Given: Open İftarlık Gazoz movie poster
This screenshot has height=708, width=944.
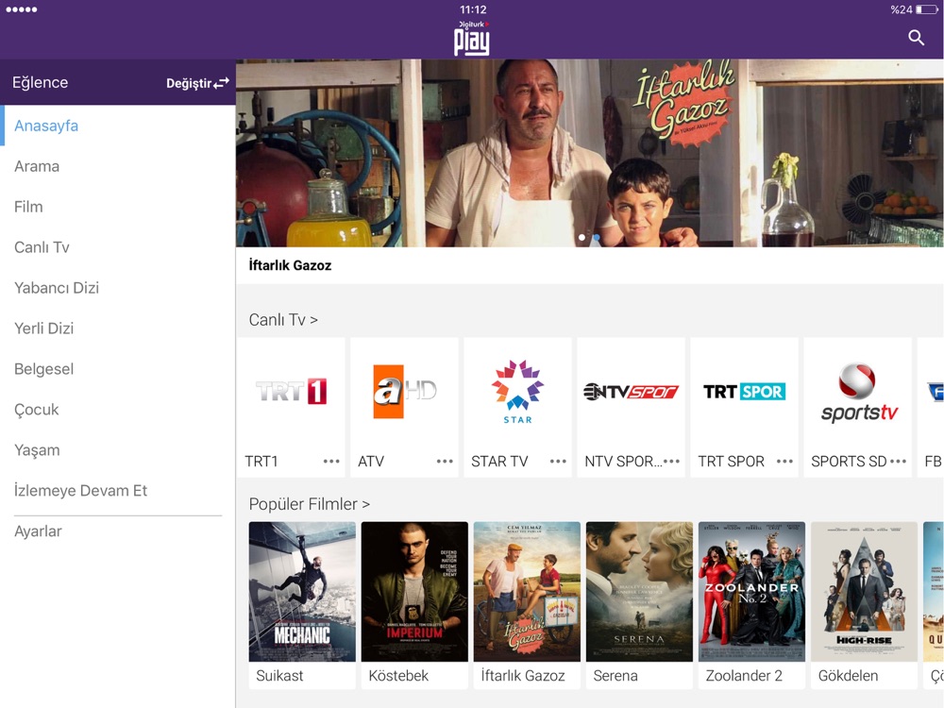Looking at the screenshot, I should (x=527, y=592).
